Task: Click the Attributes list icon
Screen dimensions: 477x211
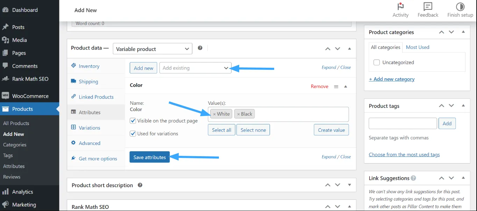Action: [x=73, y=112]
